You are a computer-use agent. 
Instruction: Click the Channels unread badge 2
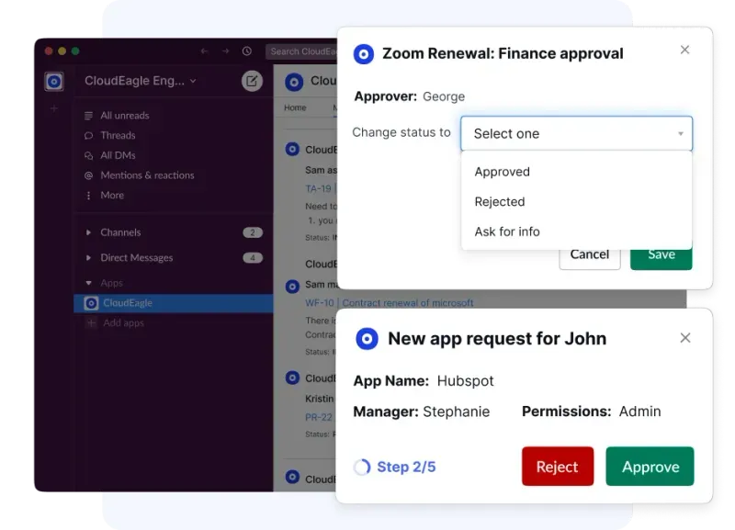coord(252,232)
